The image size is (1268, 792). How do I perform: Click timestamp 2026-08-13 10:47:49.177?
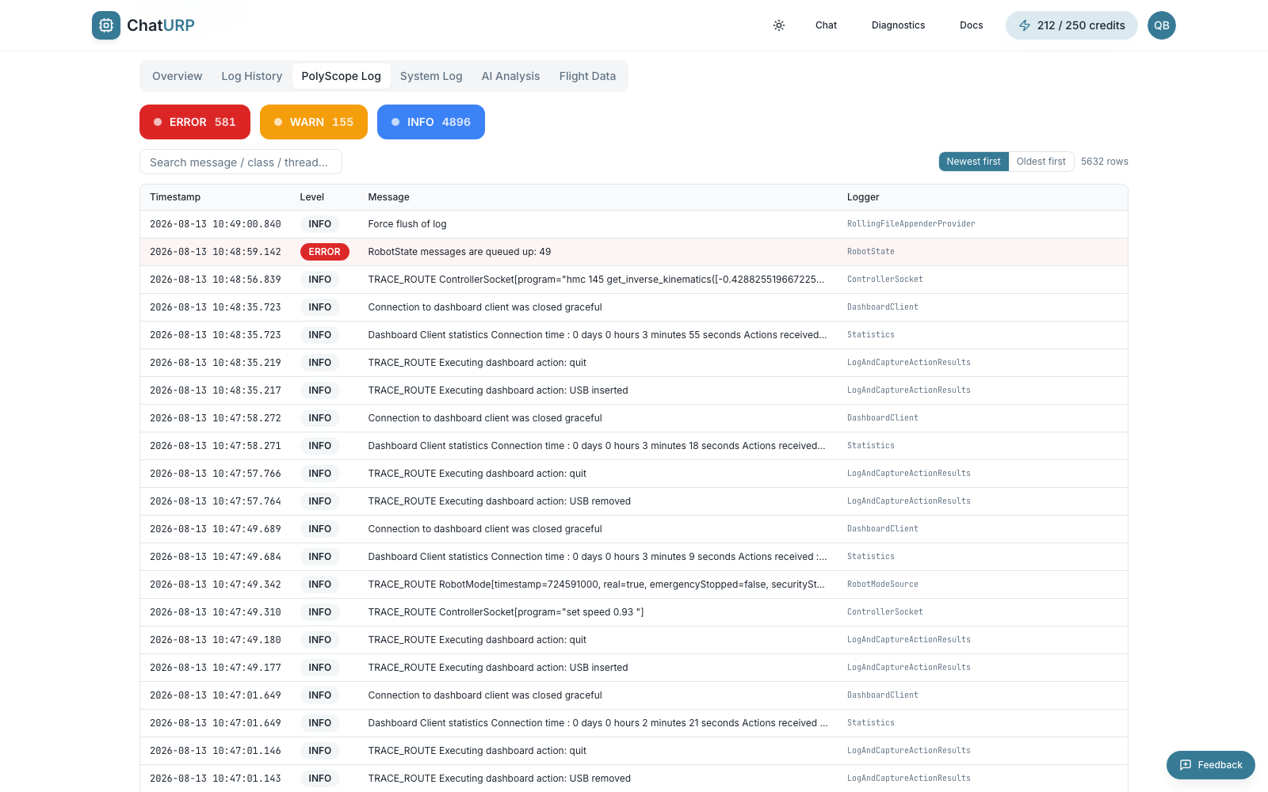216,668
